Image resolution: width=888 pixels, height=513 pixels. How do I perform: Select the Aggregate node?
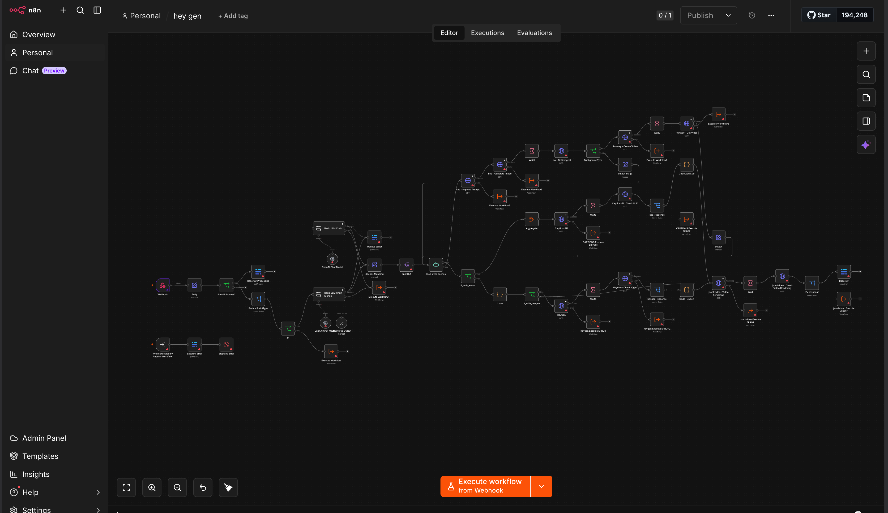click(x=532, y=219)
